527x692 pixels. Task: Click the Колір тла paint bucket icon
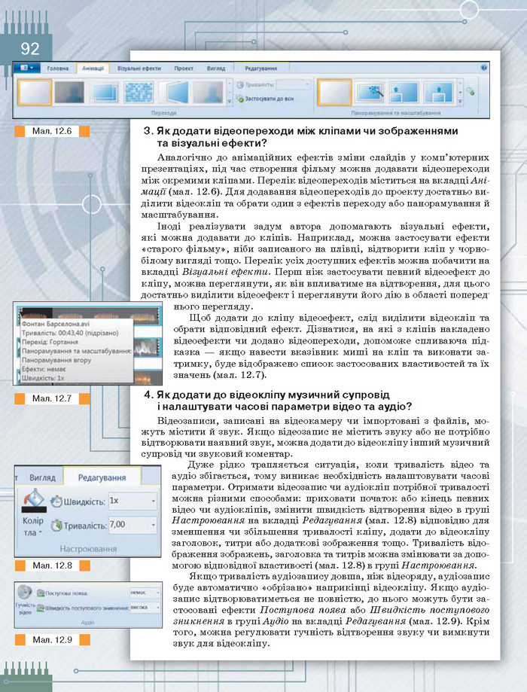point(34,497)
